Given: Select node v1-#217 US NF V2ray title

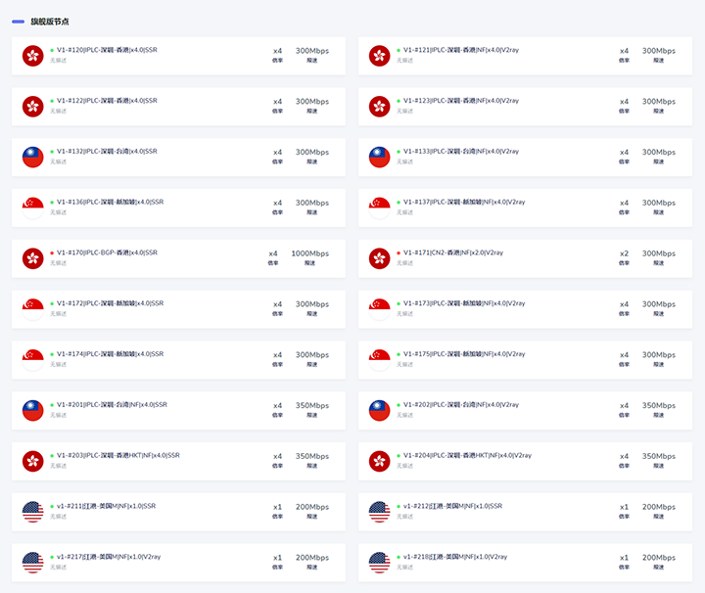Looking at the screenshot, I should [108, 557].
